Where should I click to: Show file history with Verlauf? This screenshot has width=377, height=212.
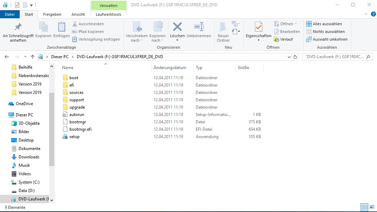tap(283, 39)
